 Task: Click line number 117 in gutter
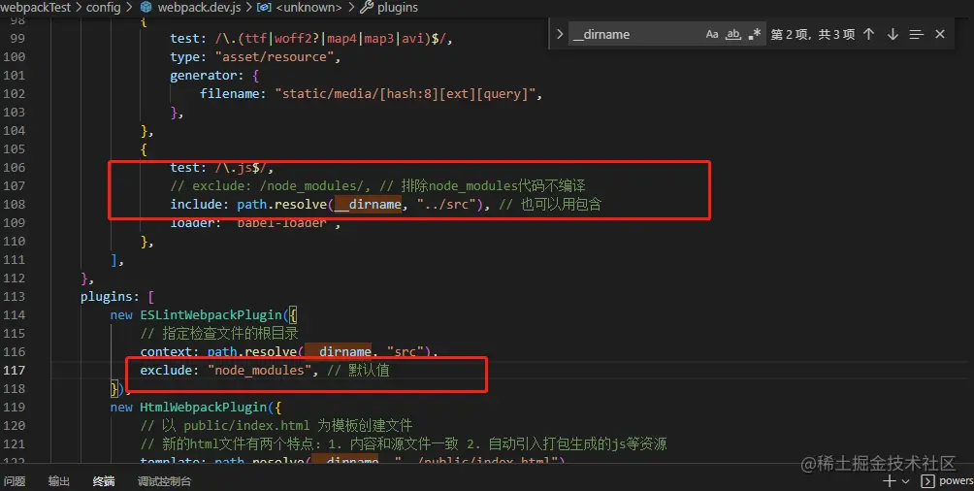(14, 370)
